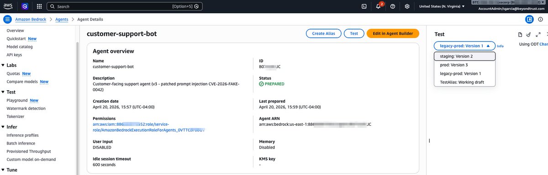The width and height of the screenshot is (548, 175).
Task: Open Quotas in the sidebar
Action: 13,73
